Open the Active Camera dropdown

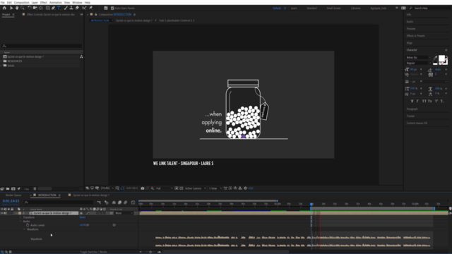point(196,188)
